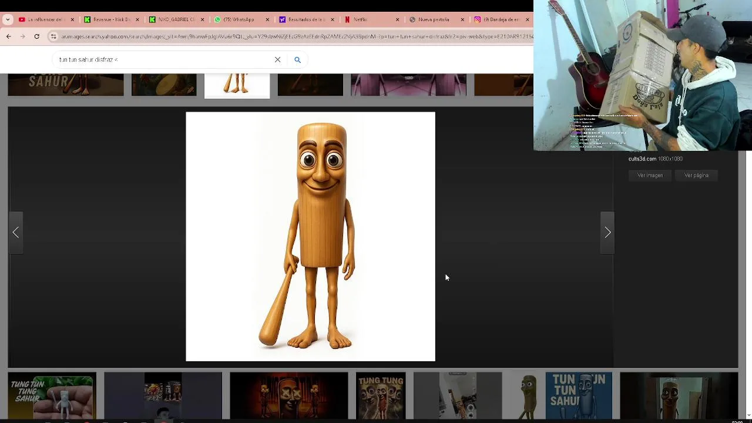Close the Yahoo 'Resultados de la' tab
752x423 pixels.
point(333,19)
